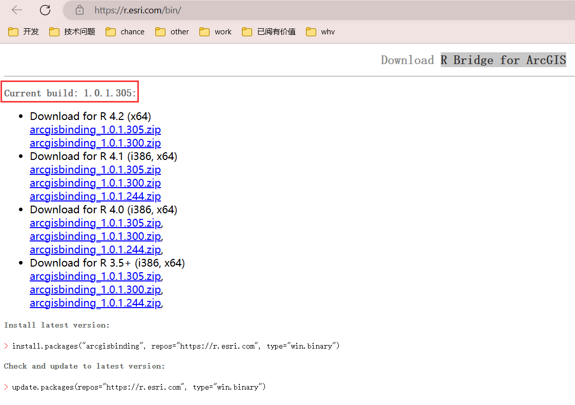Click the Install latest version: label

click(57, 325)
